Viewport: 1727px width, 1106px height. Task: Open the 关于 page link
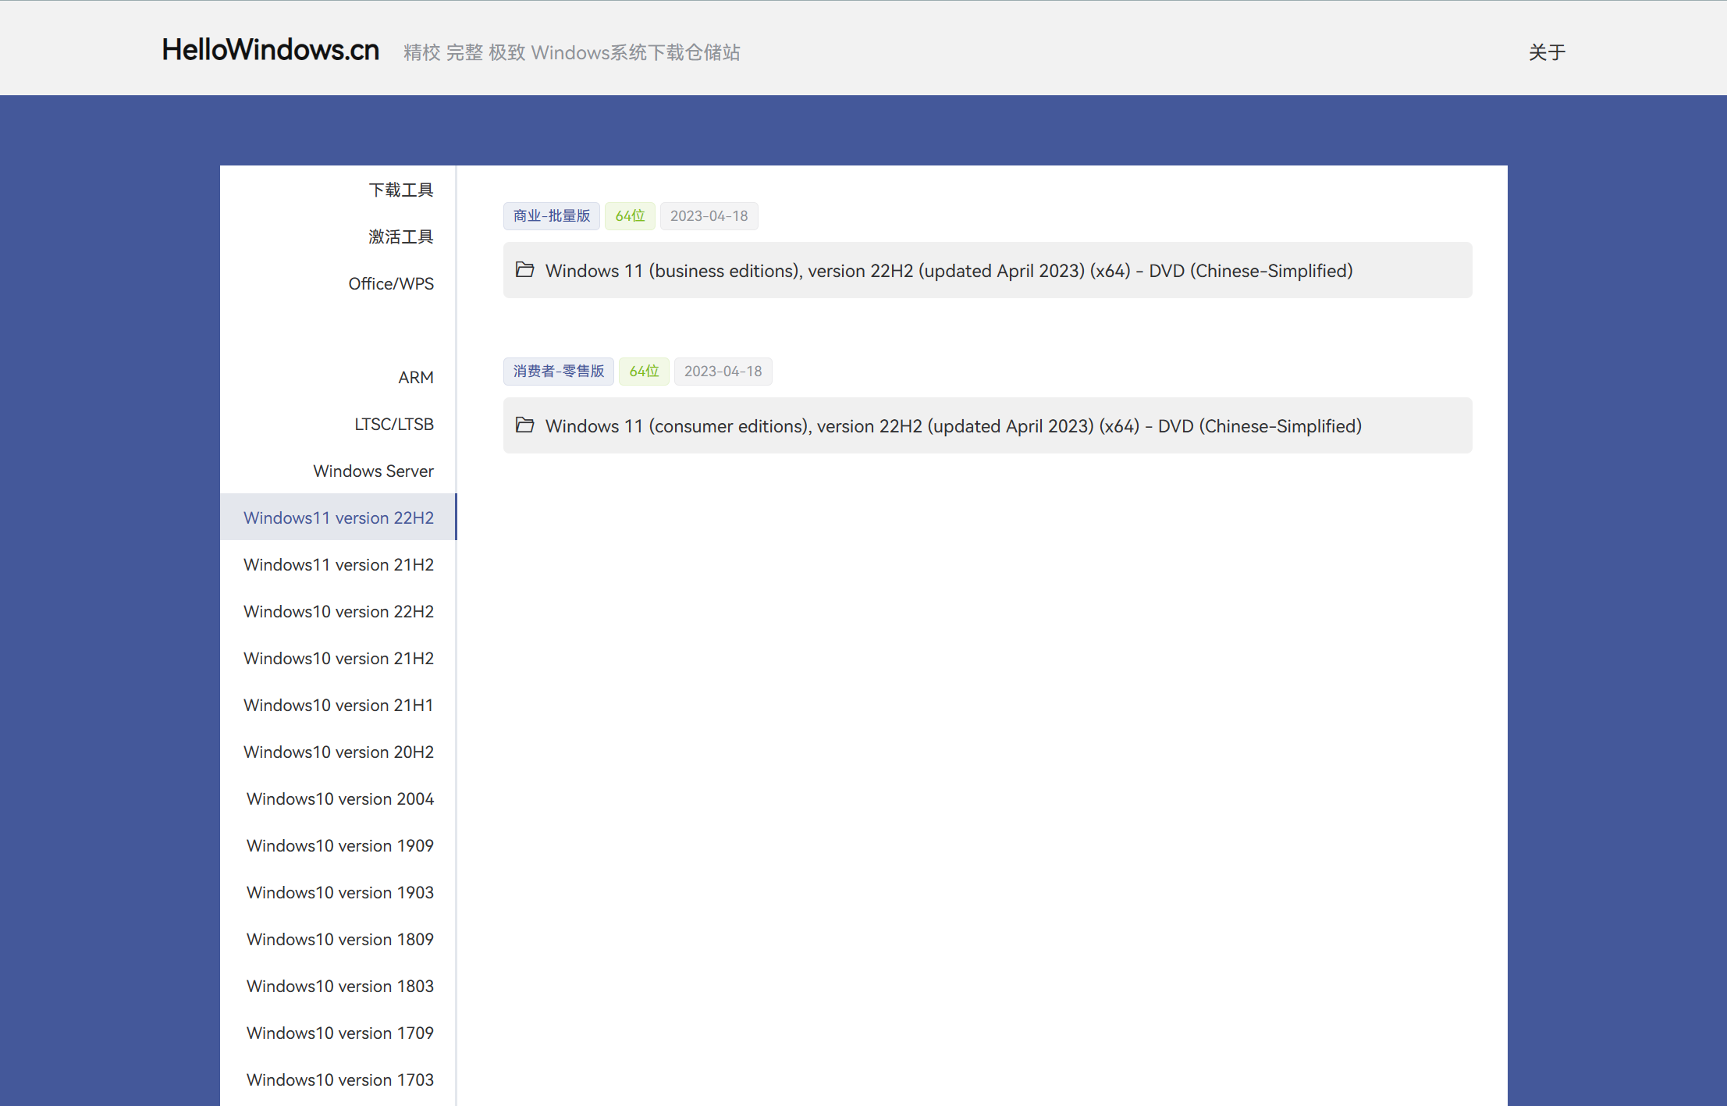coord(1546,52)
